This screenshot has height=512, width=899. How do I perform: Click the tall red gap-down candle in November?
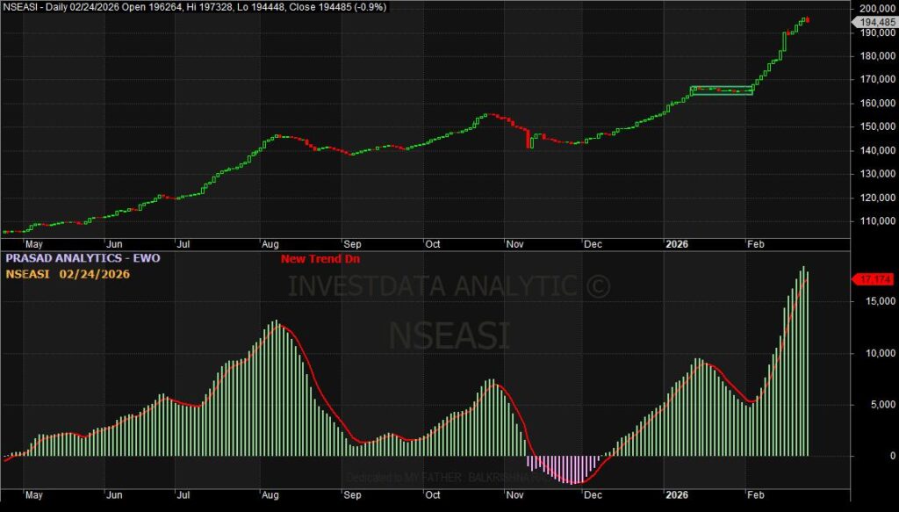(529, 140)
